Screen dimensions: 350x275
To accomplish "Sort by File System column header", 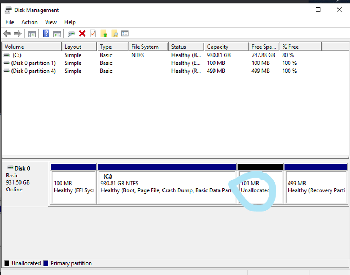I will pyautogui.click(x=148, y=47).
